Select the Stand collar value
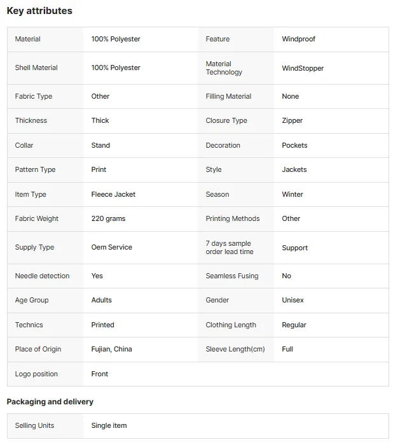Viewport: 400px width, 447px height. click(x=100, y=145)
